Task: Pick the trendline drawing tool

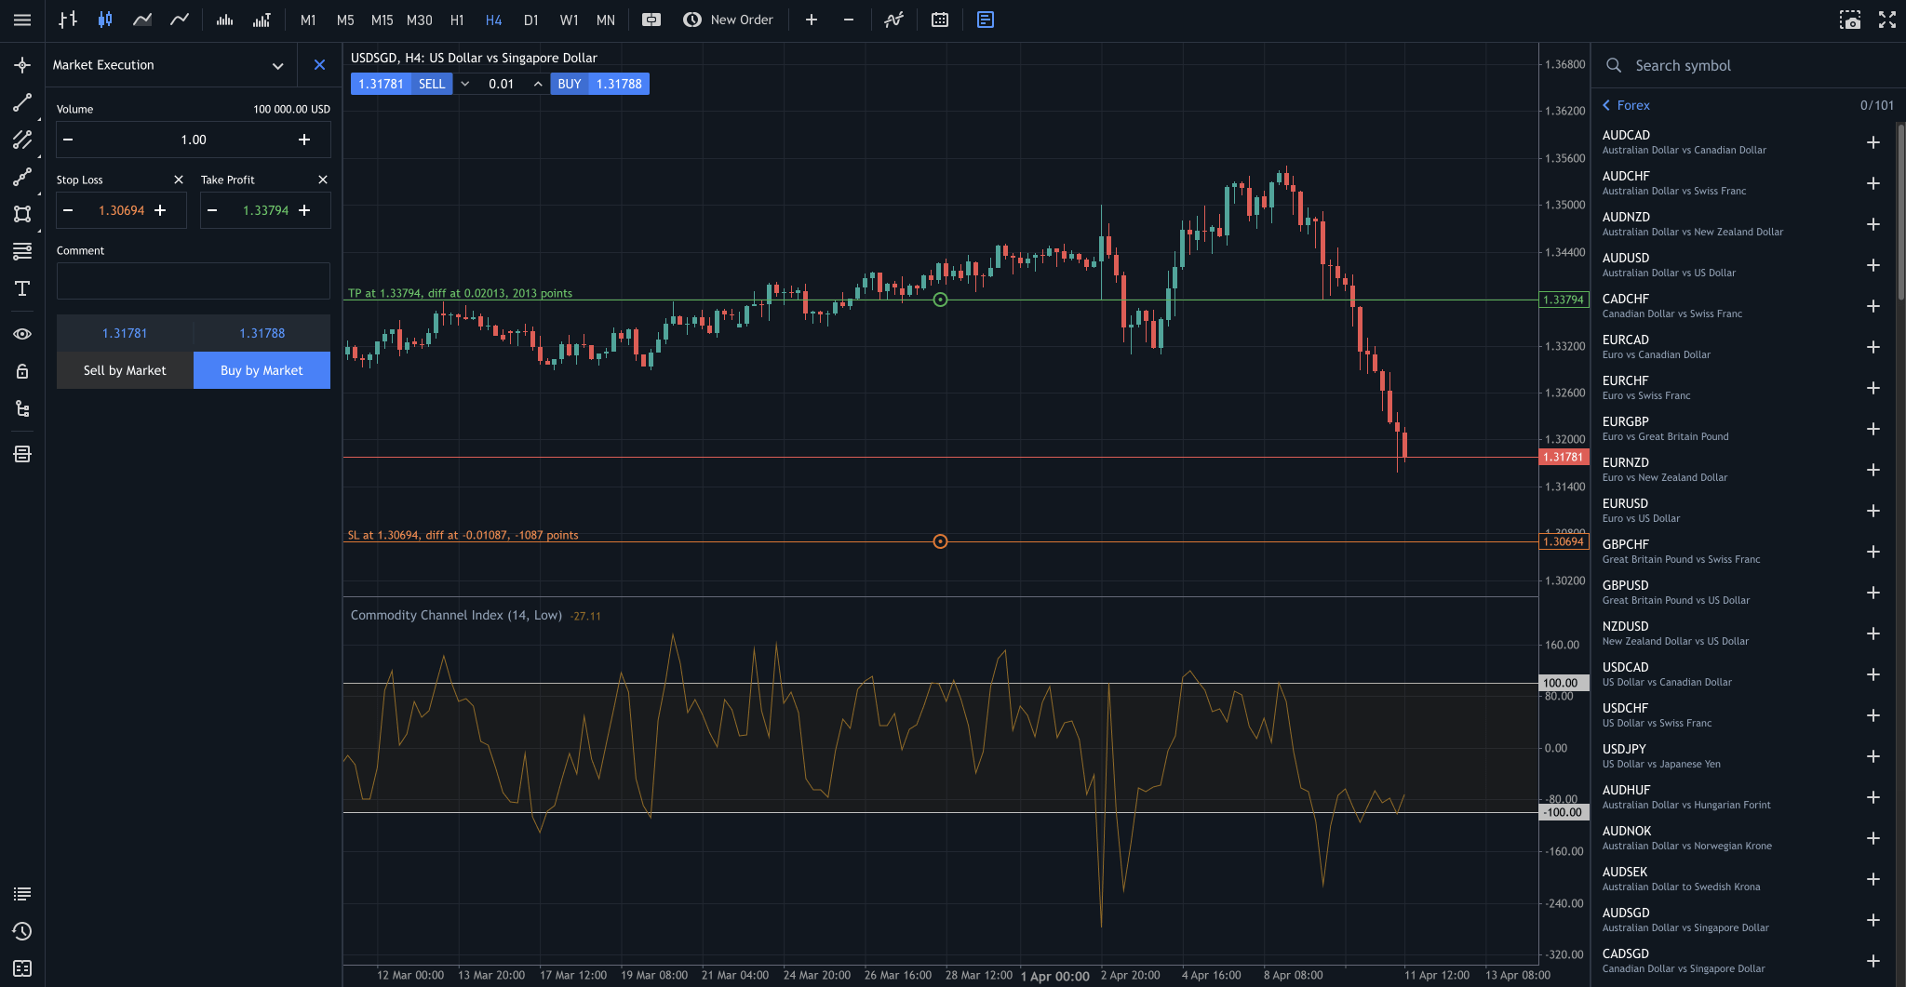Action: (22, 102)
